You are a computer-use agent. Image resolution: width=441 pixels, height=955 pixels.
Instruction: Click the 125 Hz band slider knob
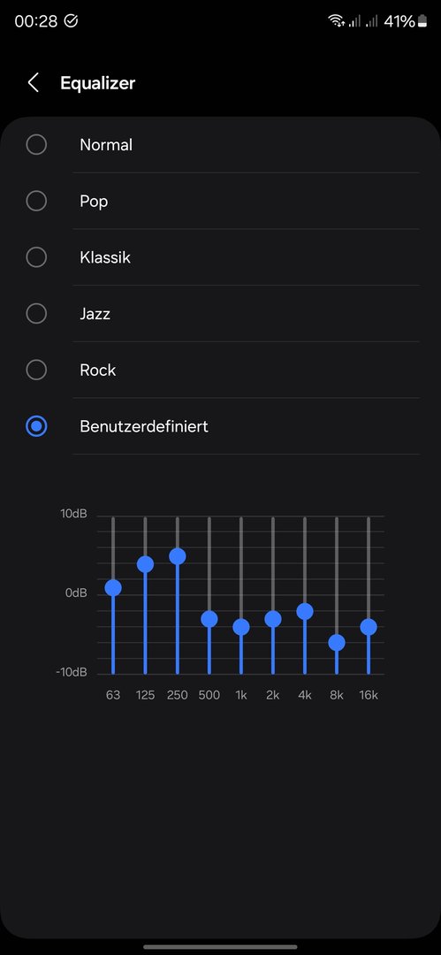pyautogui.click(x=145, y=564)
